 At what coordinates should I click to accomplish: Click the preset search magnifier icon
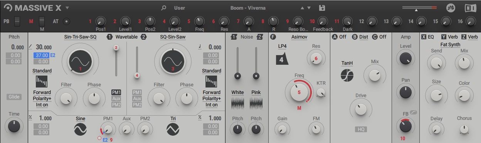pyautogui.click(x=164, y=8)
